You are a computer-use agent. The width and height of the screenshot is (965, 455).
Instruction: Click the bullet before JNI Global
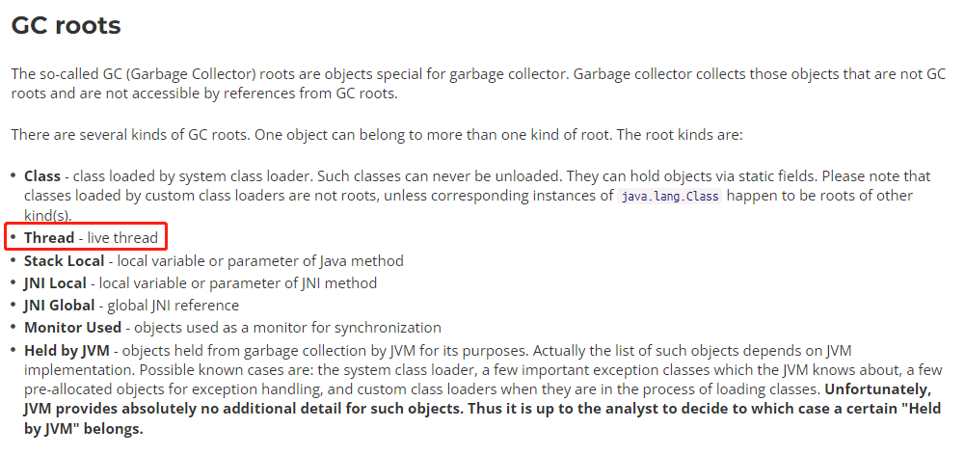point(13,306)
